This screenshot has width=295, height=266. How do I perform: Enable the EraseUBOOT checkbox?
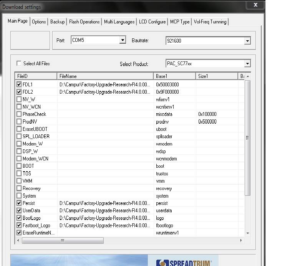click(19, 129)
